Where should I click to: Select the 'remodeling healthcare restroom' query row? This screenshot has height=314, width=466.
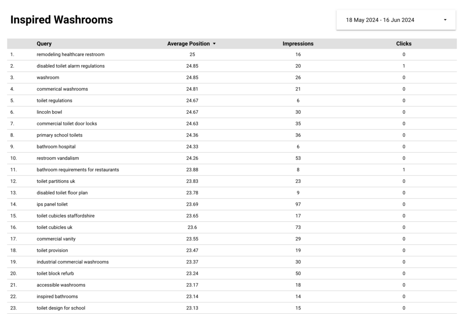pyautogui.click(x=232, y=54)
